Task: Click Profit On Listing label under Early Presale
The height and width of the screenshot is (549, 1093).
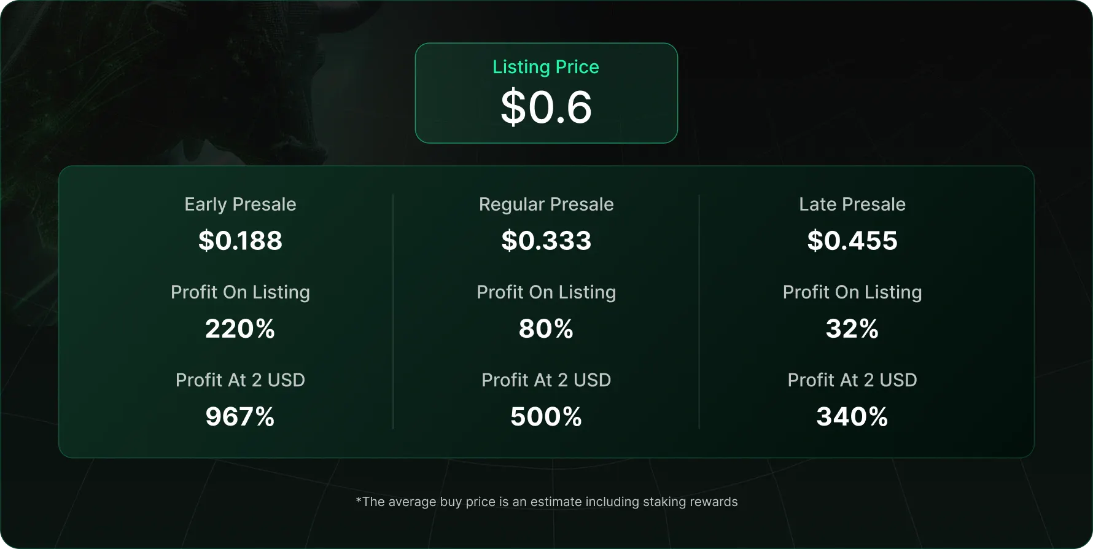Action: (x=240, y=292)
